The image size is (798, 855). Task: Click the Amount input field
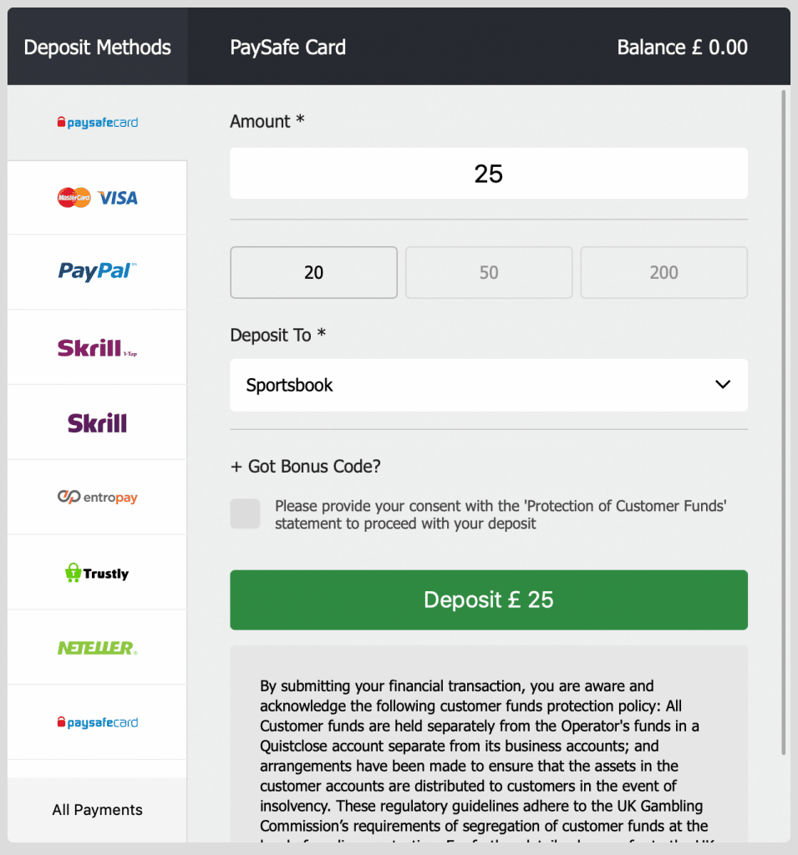point(488,174)
